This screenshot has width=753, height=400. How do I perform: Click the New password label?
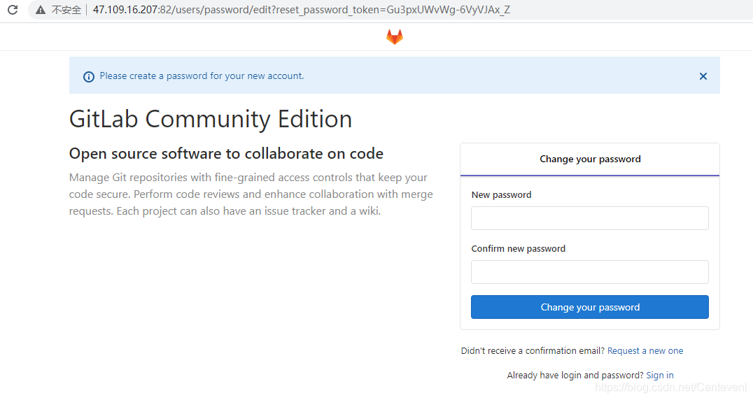pyautogui.click(x=501, y=194)
